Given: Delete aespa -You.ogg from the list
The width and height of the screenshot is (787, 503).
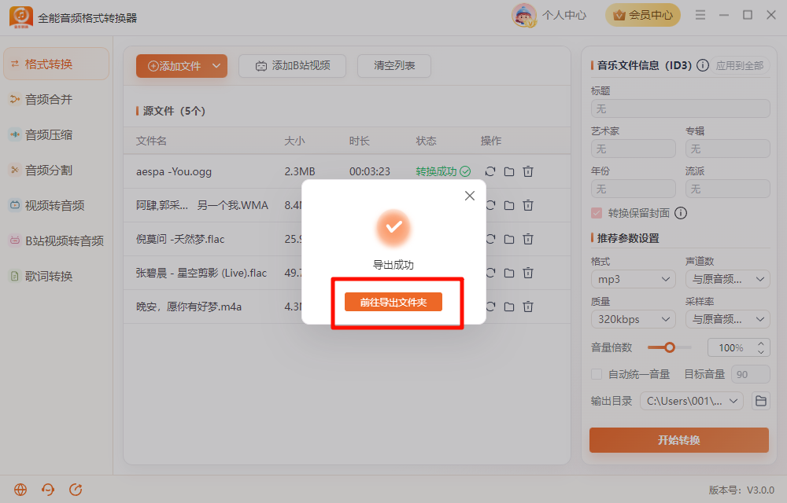Looking at the screenshot, I should (x=528, y=171).
